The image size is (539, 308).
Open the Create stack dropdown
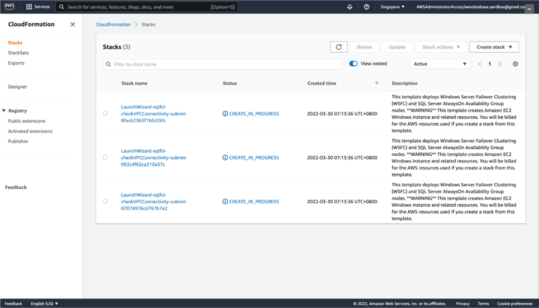494,47
